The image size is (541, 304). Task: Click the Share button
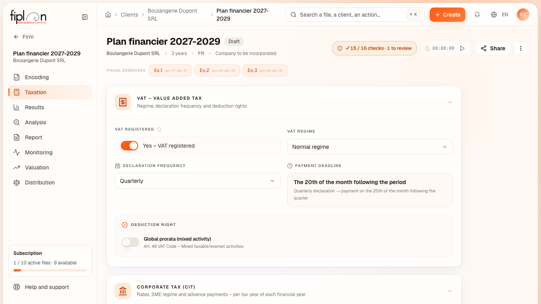pos(493,48)
